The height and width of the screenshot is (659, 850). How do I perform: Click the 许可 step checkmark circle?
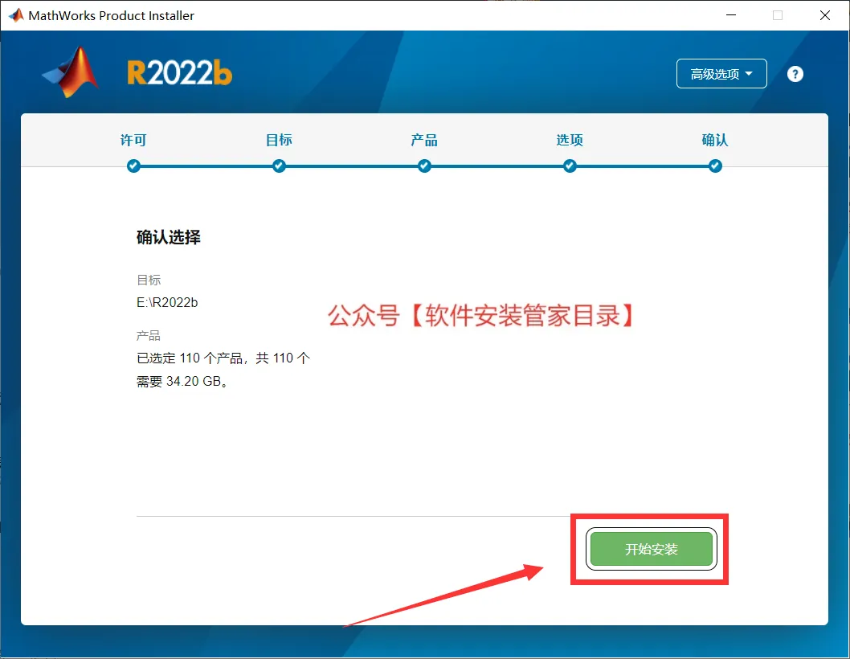coord(133,166)
